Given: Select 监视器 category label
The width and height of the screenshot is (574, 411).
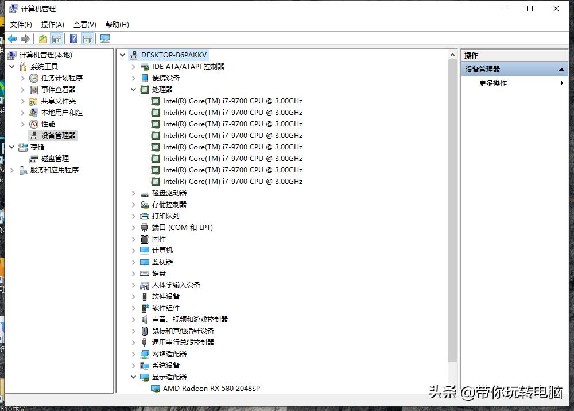Looking at the screenshot, I should [162, 262].
